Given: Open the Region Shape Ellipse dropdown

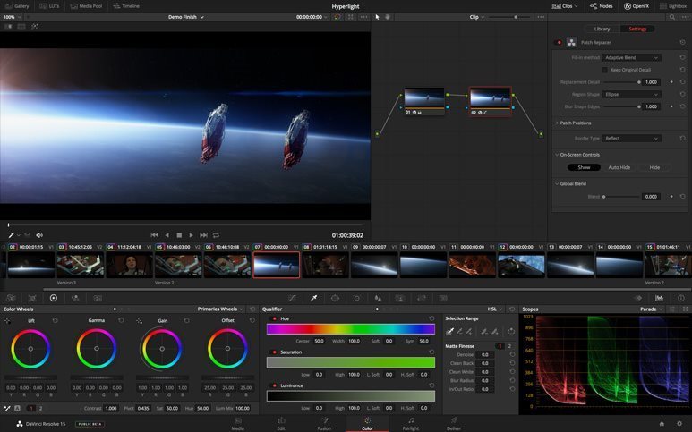Looking at the screenshot, I should (631, 94).
